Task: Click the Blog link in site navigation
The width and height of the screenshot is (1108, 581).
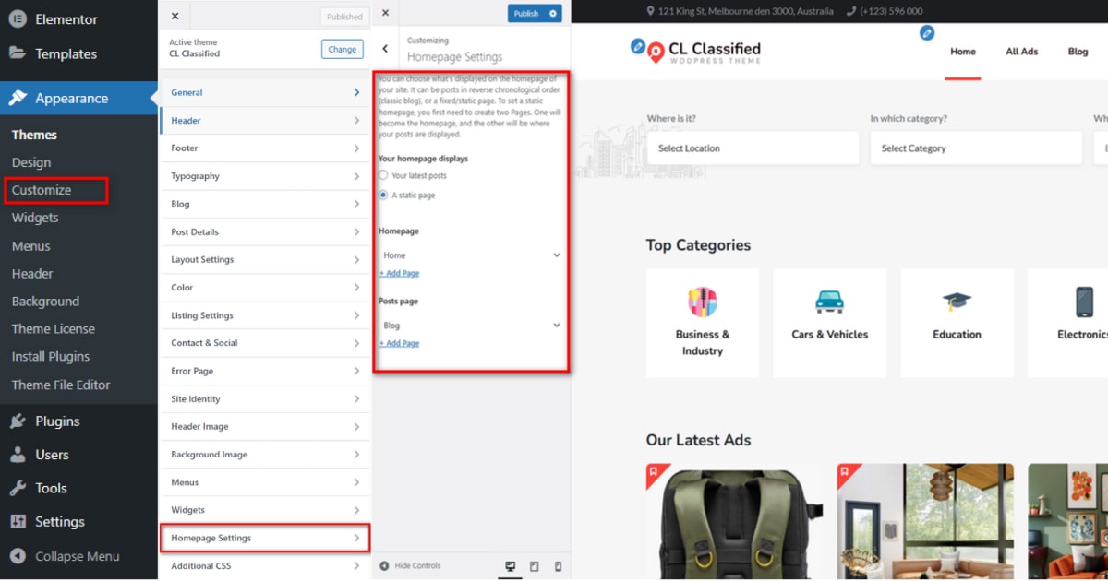Action: tap(1078, 52)
